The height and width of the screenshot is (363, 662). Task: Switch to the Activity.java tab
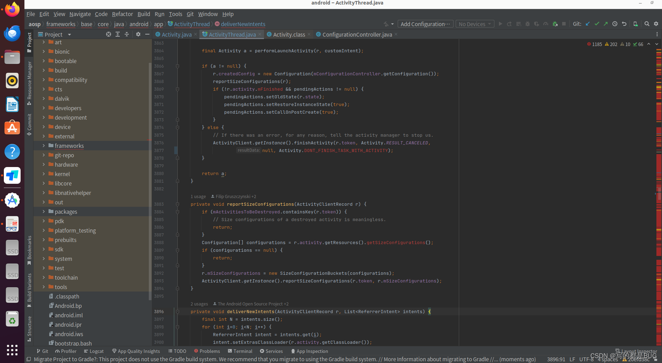tap(176, 35)
